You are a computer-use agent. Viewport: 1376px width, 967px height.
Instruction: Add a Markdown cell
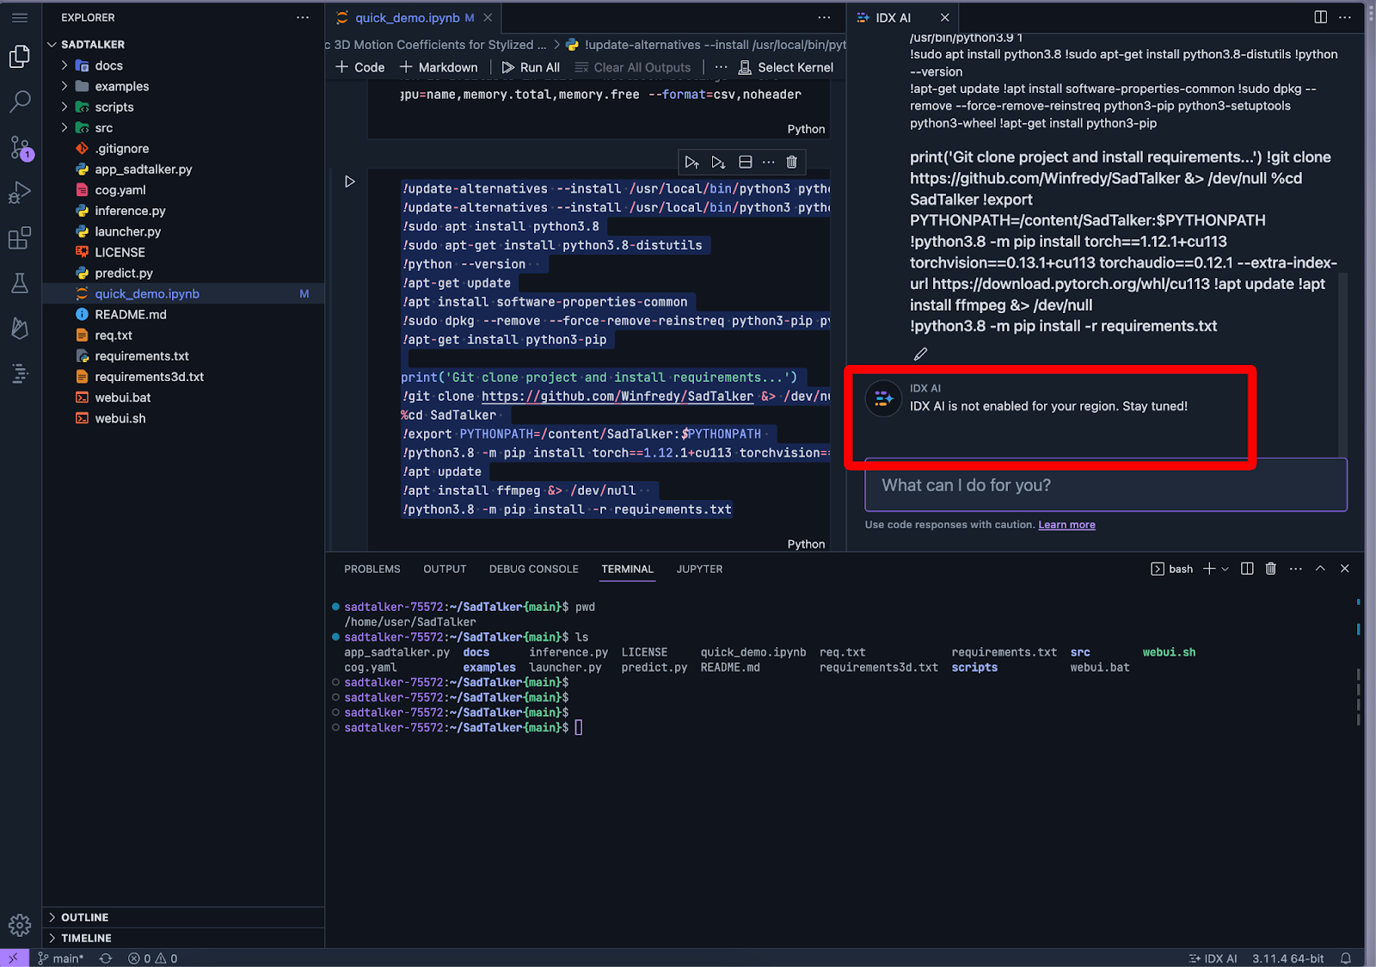439,67
